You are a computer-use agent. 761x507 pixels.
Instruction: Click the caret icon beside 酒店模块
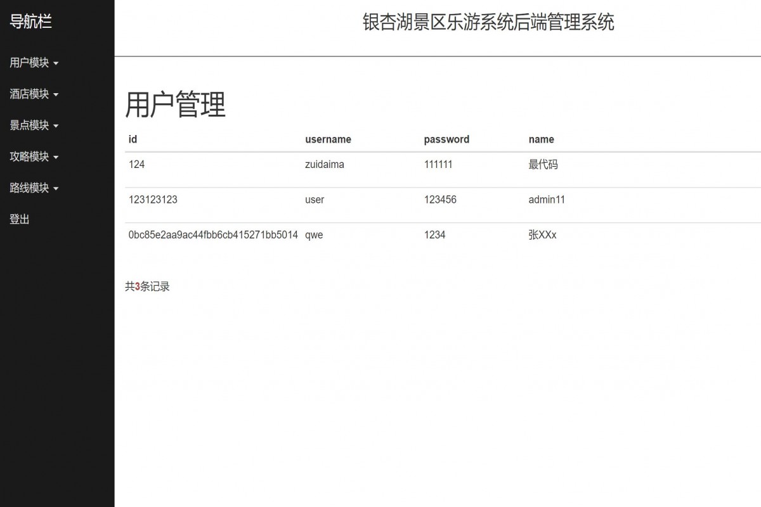point(56,95)
